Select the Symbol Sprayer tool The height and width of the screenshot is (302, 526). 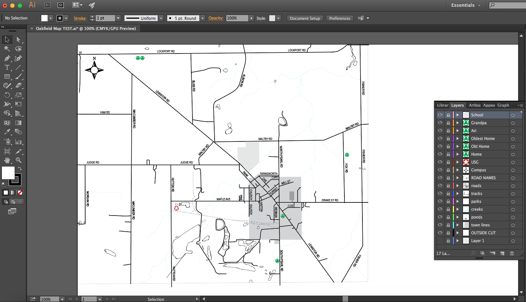[7, 141]
